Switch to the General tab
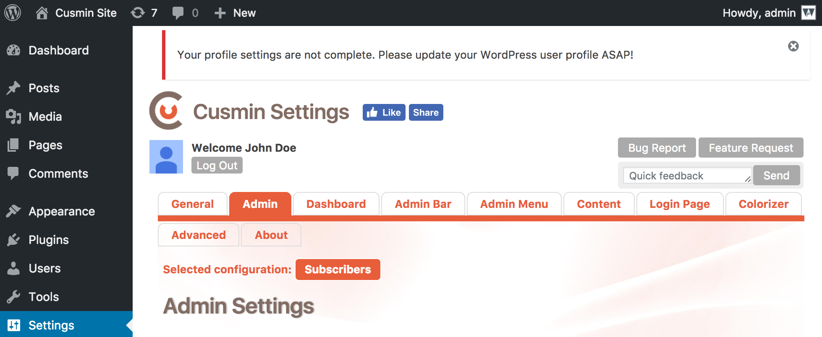Viewport: 822px width, 337px height. pos(193,204)
